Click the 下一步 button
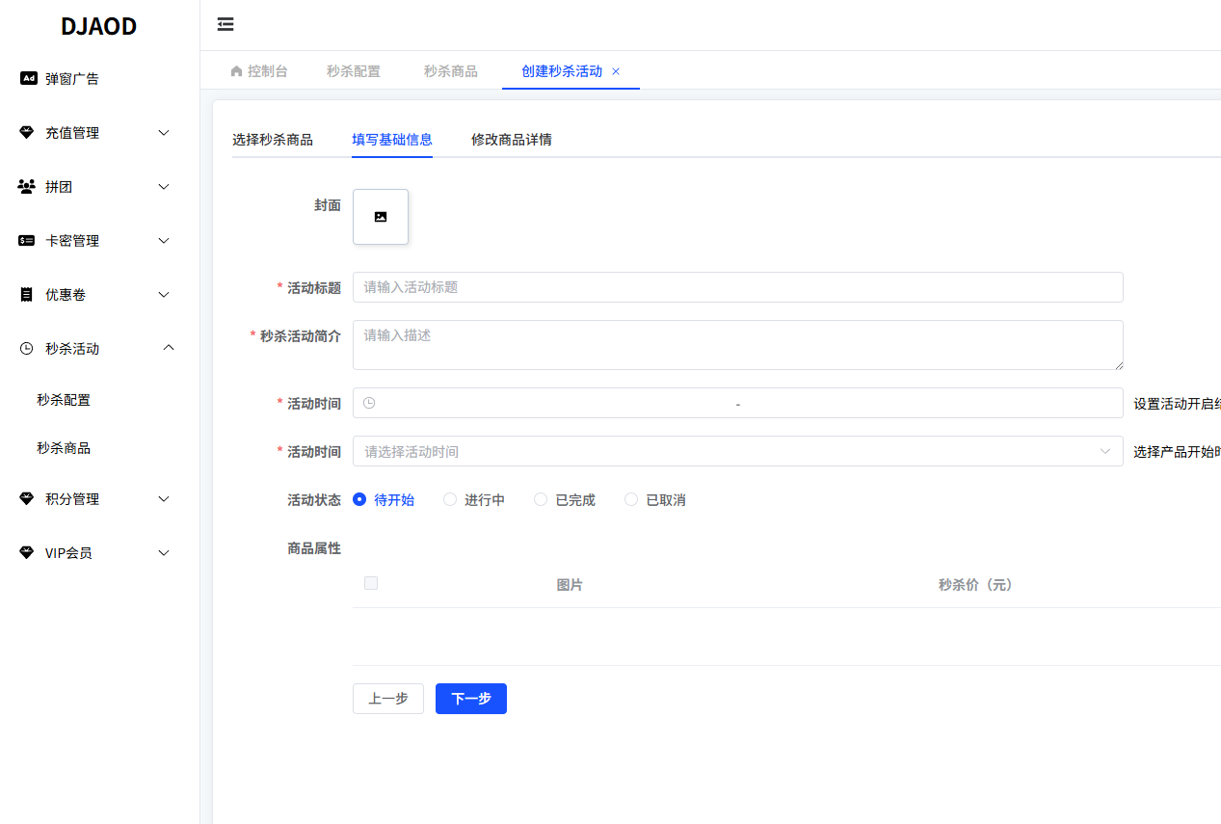 pyautogui.click(x=470, y=699)
